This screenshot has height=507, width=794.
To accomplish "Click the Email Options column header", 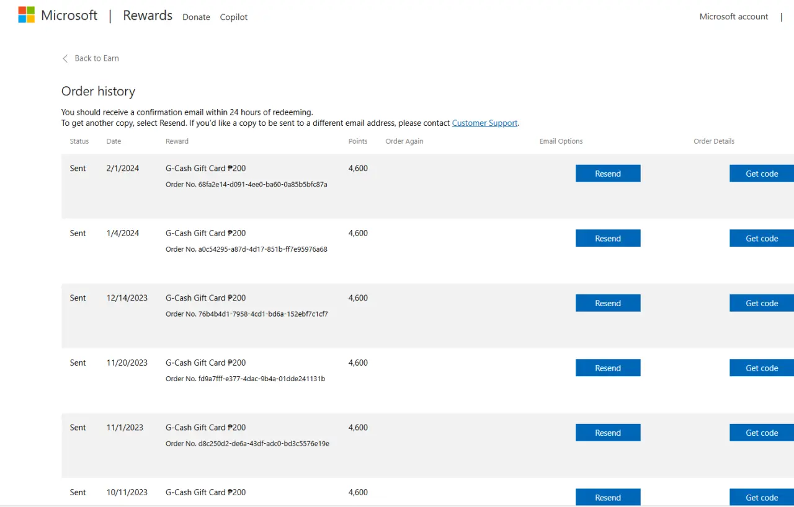I will 561,141.
